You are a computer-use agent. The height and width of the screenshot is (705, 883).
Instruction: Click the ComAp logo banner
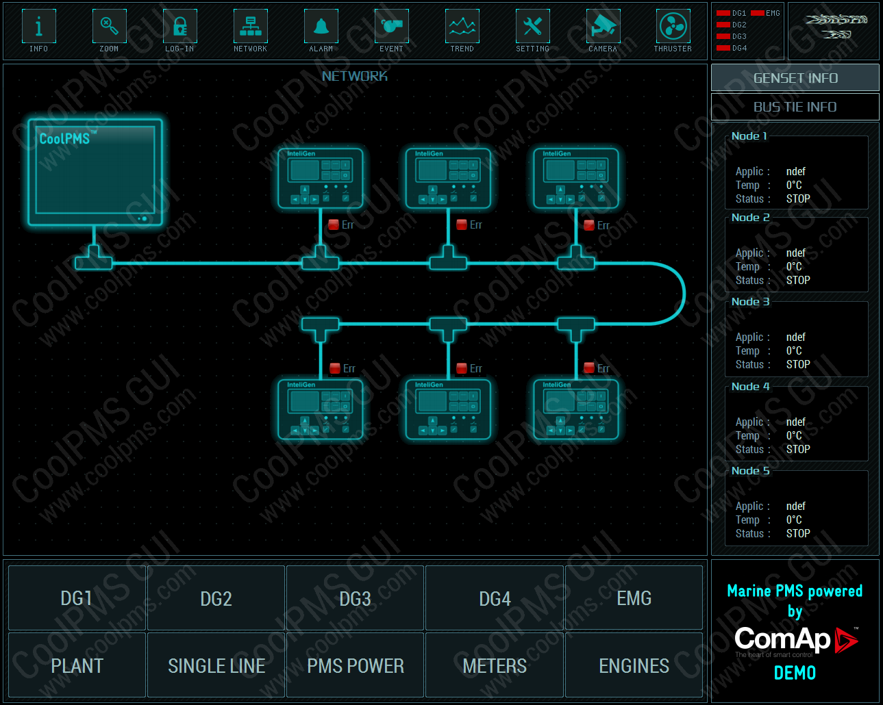796,642
